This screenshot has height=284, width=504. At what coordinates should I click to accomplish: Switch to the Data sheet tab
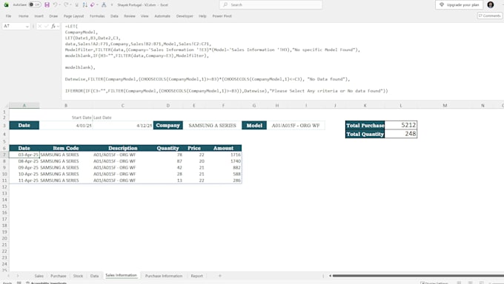94,276
